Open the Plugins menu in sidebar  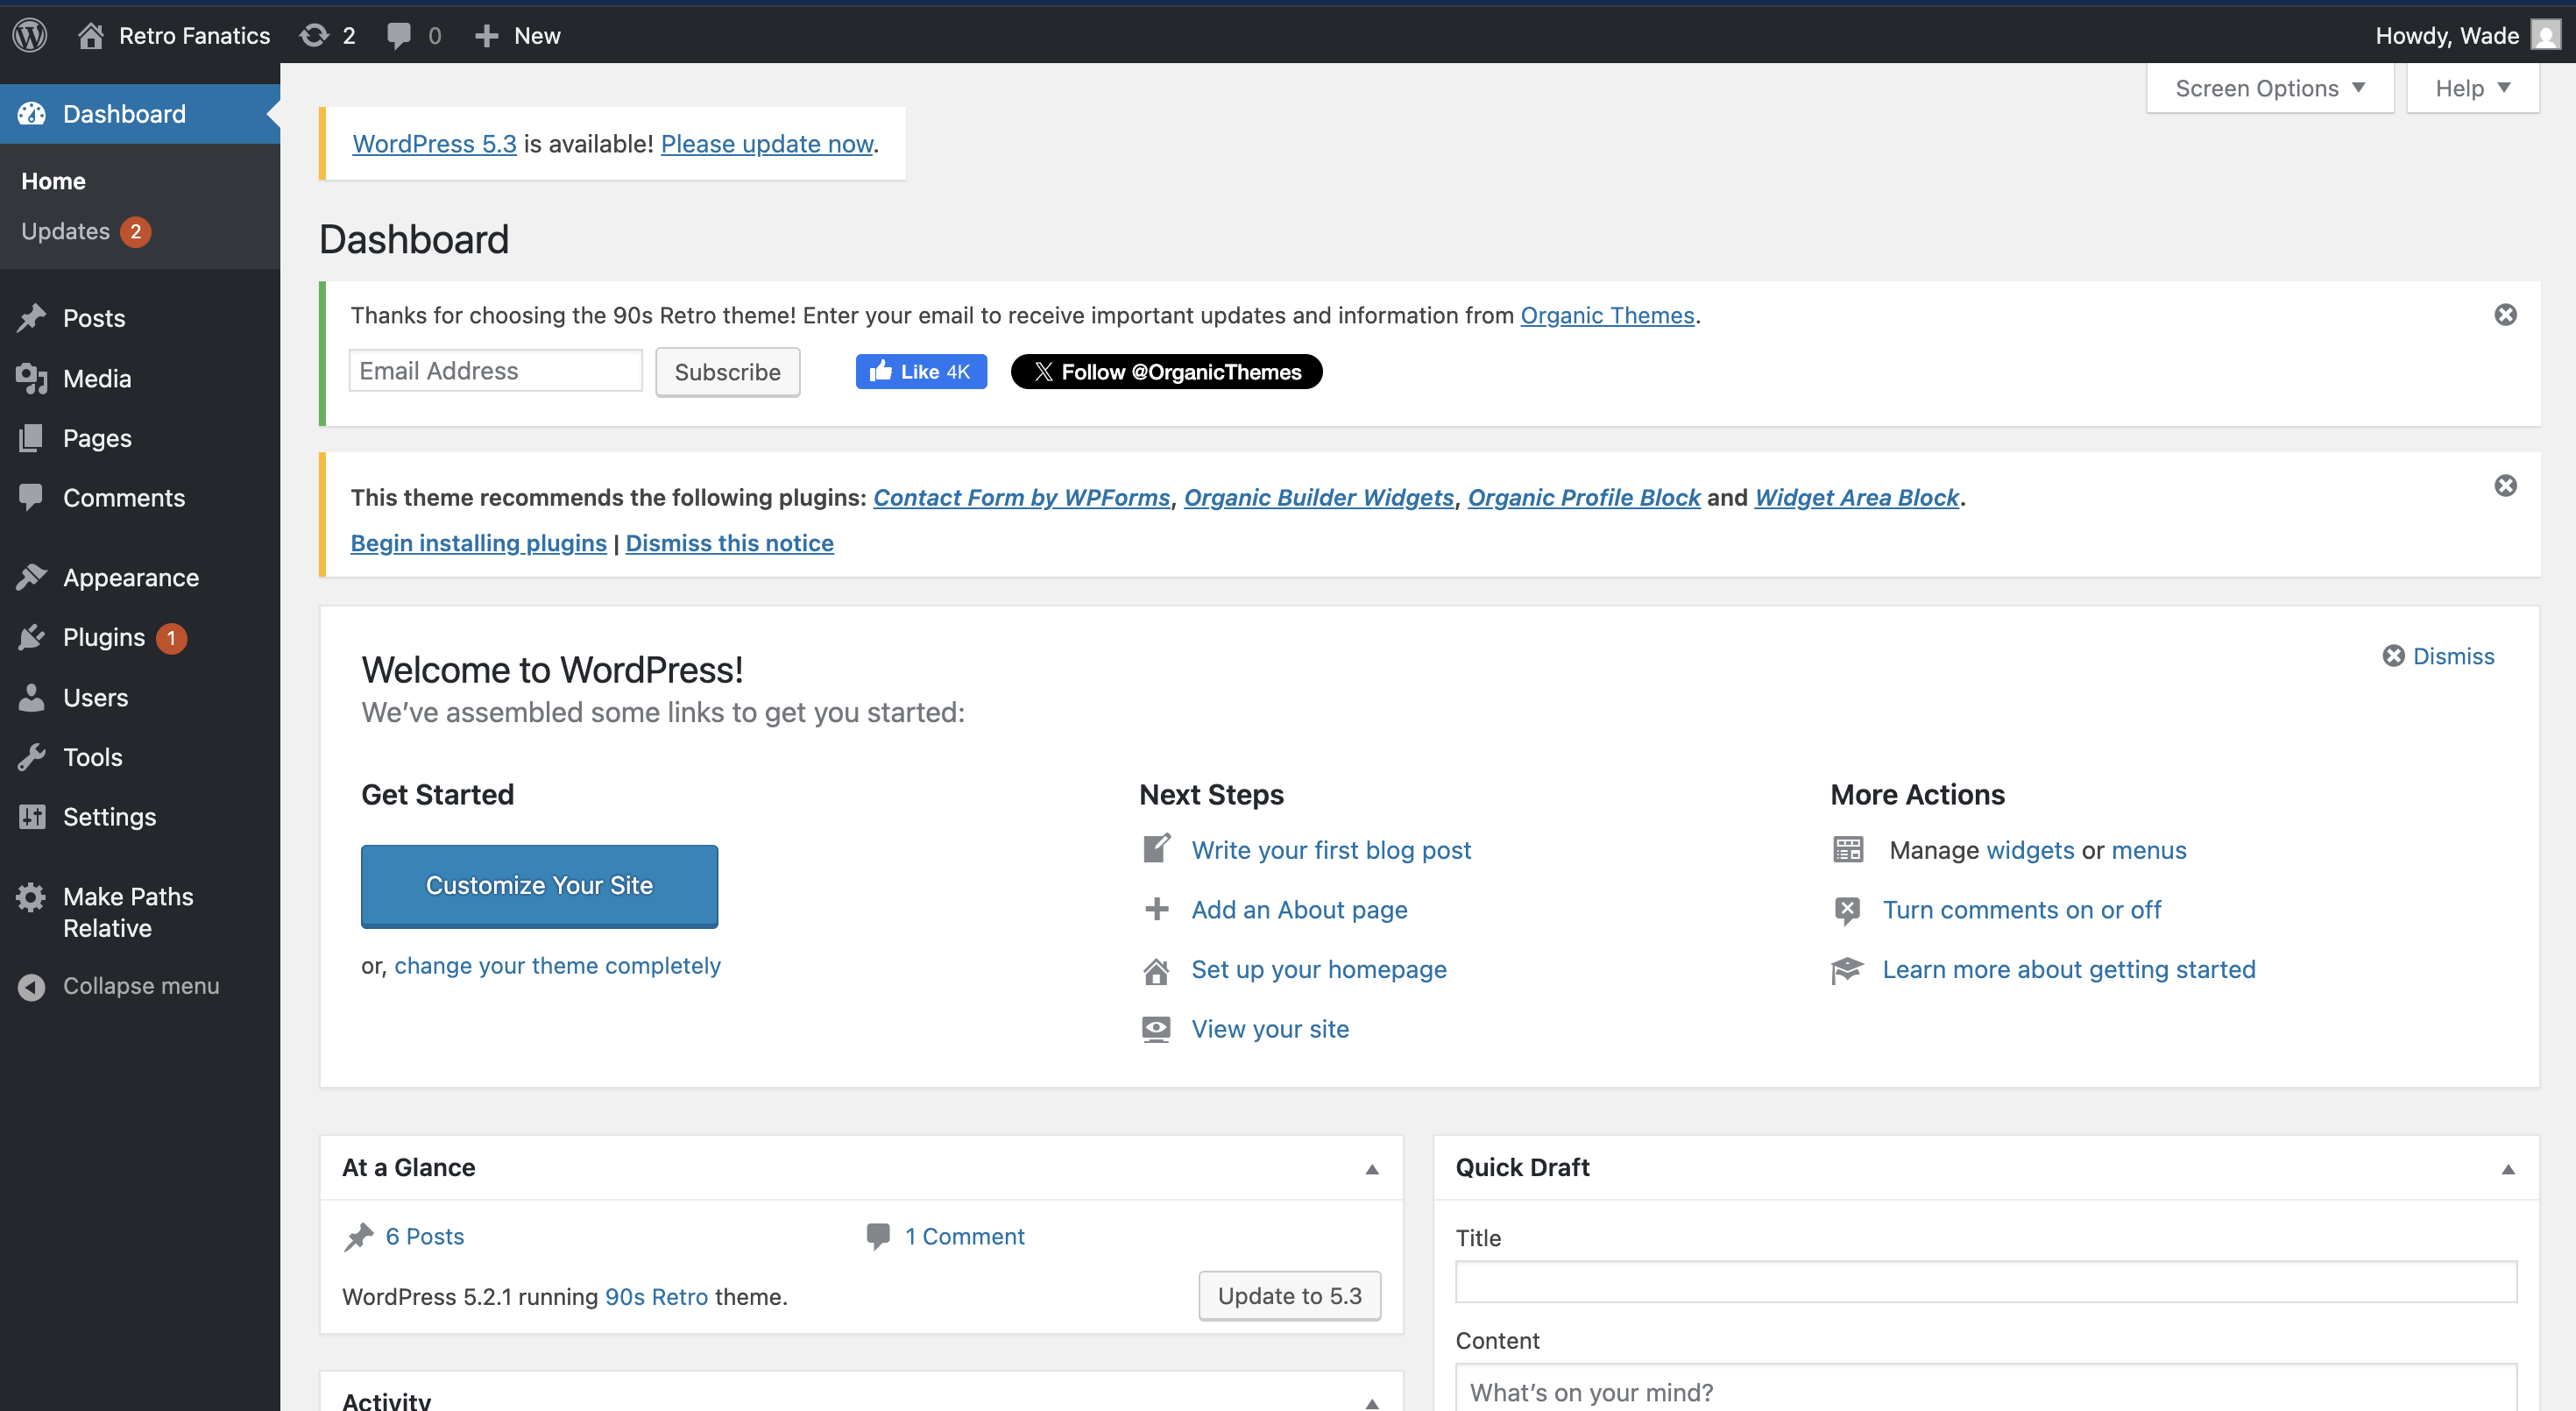pyautogui.click(x=103, y=638)
